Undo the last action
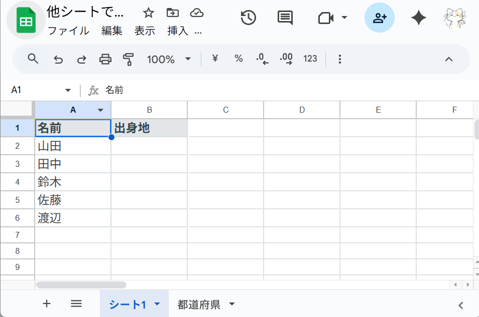479x317 pixels. [x=58, y=59]
